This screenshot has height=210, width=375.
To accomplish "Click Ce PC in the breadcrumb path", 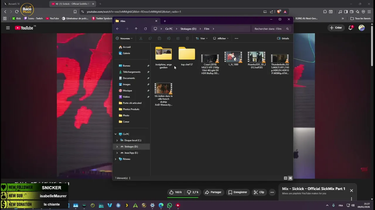I will coord(169,29).
